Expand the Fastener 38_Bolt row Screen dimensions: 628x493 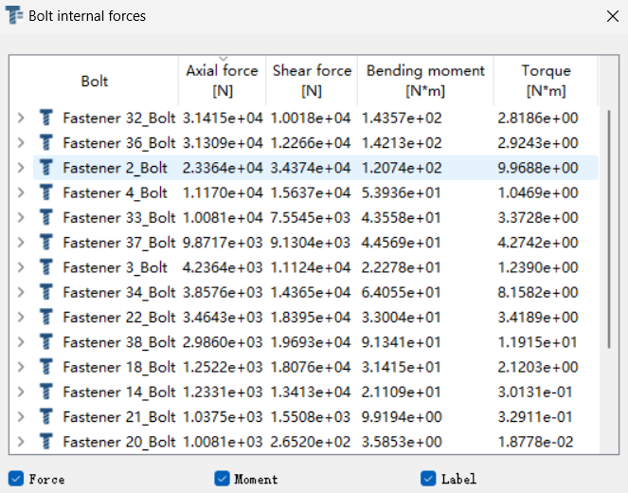pyautogui.click(x=21, y=342)
